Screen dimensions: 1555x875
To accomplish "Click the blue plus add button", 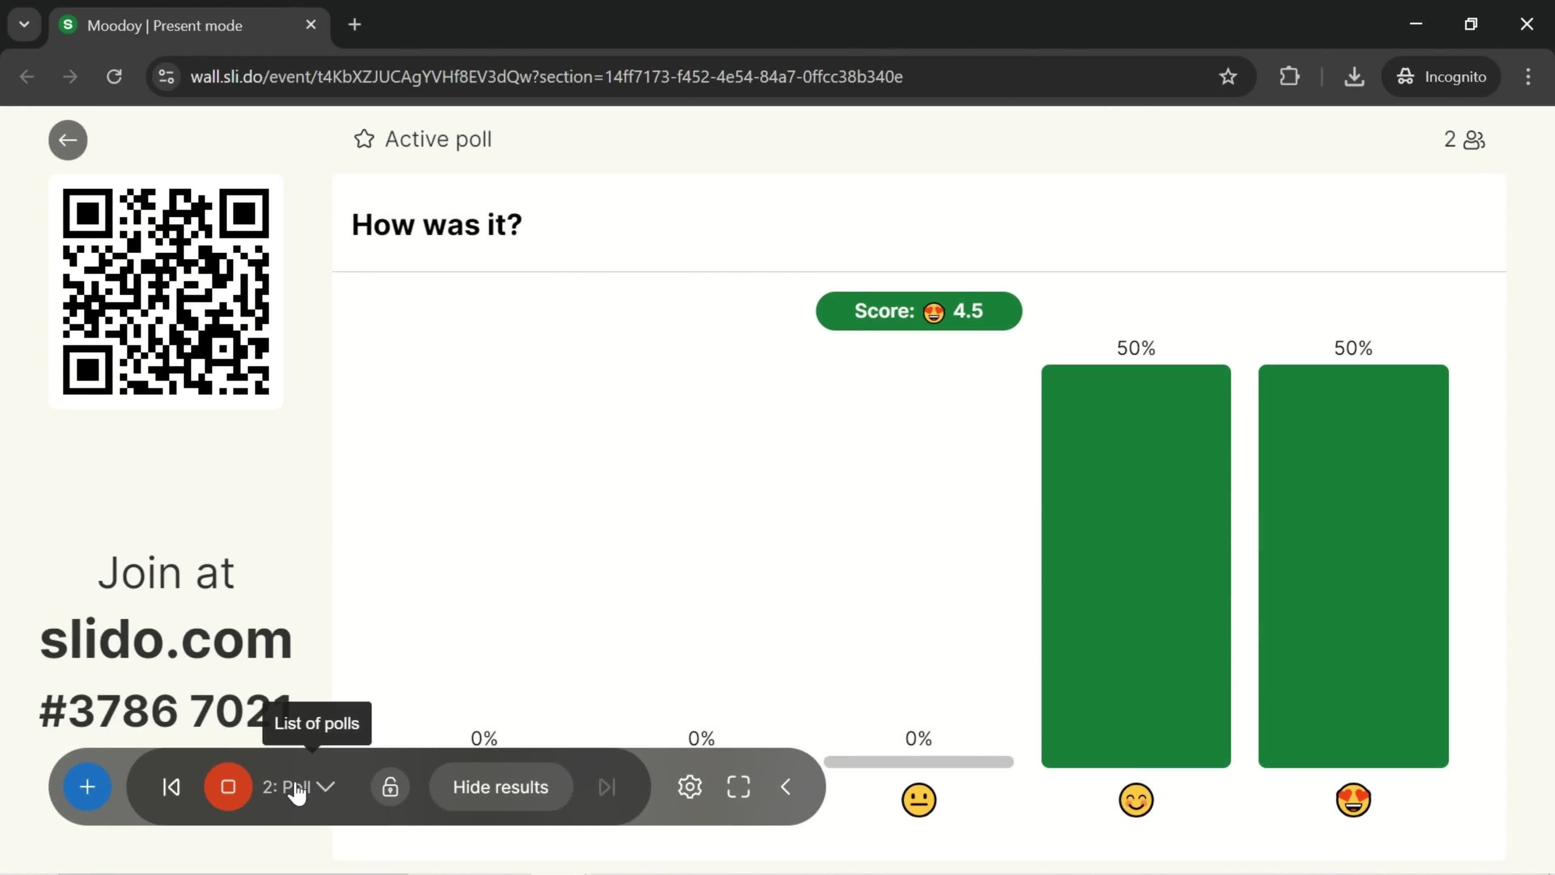I will 87,787.
